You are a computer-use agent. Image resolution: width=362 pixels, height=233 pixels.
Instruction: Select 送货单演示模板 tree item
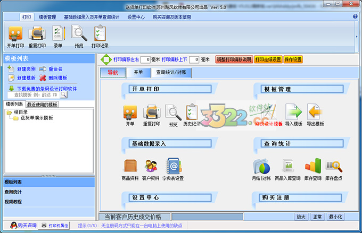pyautogui.click(x=37, y=118)
